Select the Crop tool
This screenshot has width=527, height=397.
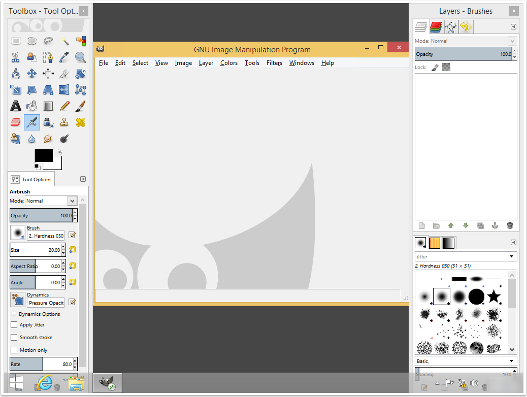(64, 73)
